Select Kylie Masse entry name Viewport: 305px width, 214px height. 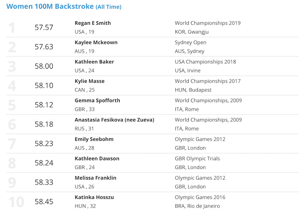[90, 81]
